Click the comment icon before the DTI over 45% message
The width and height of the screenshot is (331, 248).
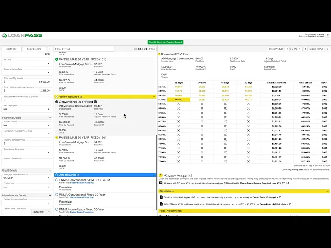coord(161,183)
